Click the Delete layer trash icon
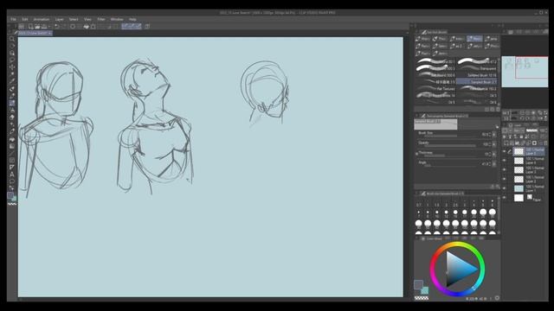Viewport: 554px width, 311px height. pyautogui.click(x=545, y=143)
